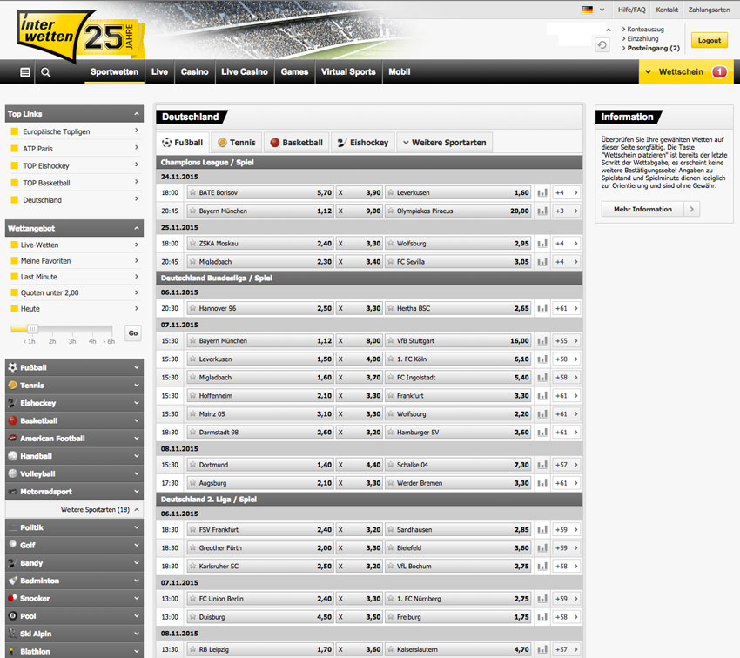The image size is (740, 658).
Task: Toggle favorite star for Olympiakos Piraeus
Action: [390, 211]
